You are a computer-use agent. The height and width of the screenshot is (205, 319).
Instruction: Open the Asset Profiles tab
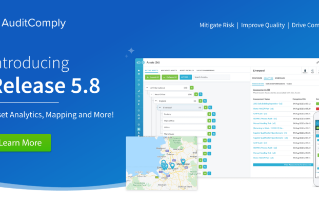[187, 71]
